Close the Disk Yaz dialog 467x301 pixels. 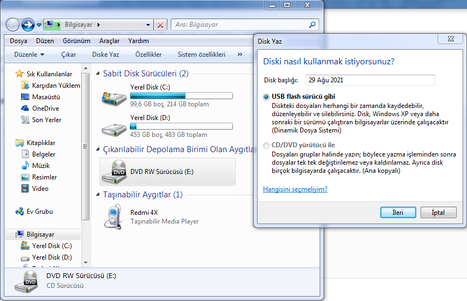coord(451,39)
